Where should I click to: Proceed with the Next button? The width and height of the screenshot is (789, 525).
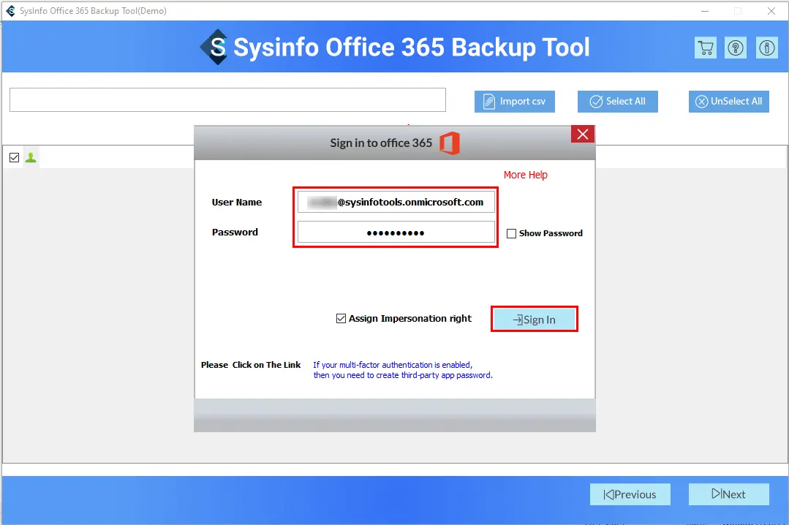pyautogui.click(x=728, y=494)
